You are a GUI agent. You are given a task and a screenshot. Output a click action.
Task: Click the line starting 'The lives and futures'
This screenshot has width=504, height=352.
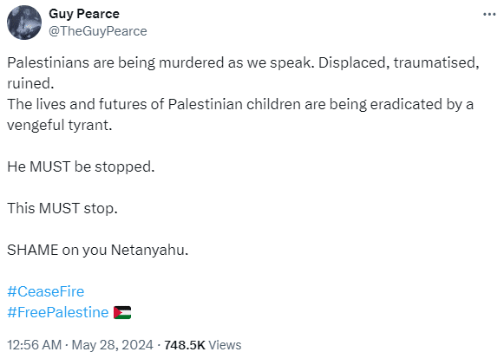click(240, 105)
